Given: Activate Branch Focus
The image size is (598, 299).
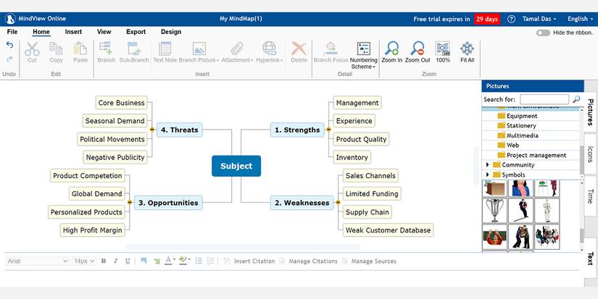Looking at the screenshot, I should pyautogui.click(x=331, y=53).
